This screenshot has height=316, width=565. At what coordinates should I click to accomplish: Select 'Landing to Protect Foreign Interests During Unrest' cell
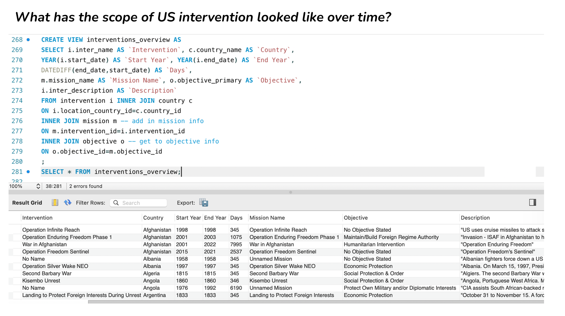click(x=82, y=295)
